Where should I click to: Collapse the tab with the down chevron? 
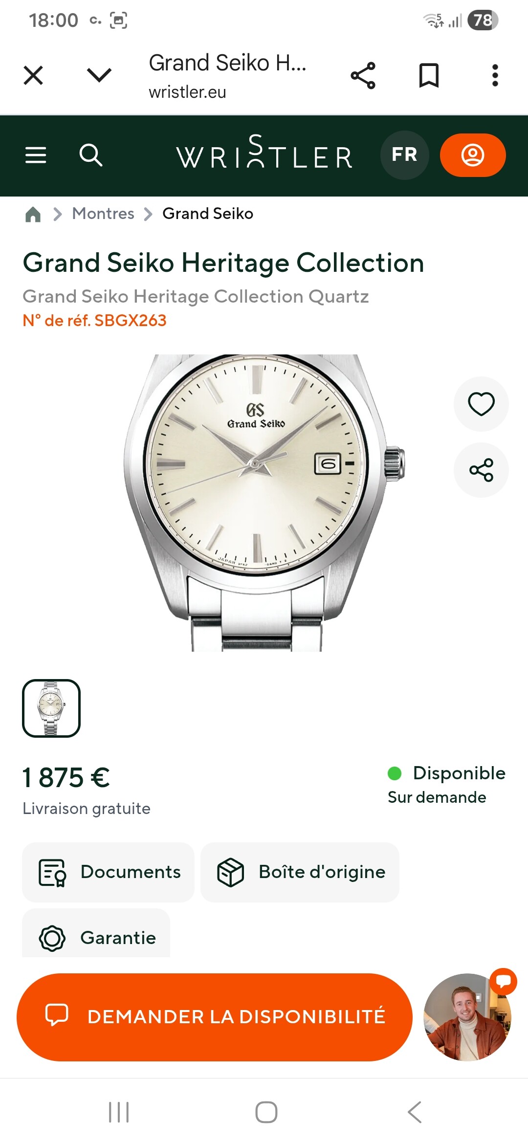[x=99, y=75]
